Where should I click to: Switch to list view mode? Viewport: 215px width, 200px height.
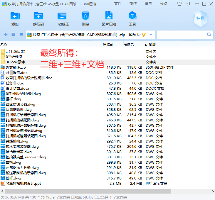(21, 35)
